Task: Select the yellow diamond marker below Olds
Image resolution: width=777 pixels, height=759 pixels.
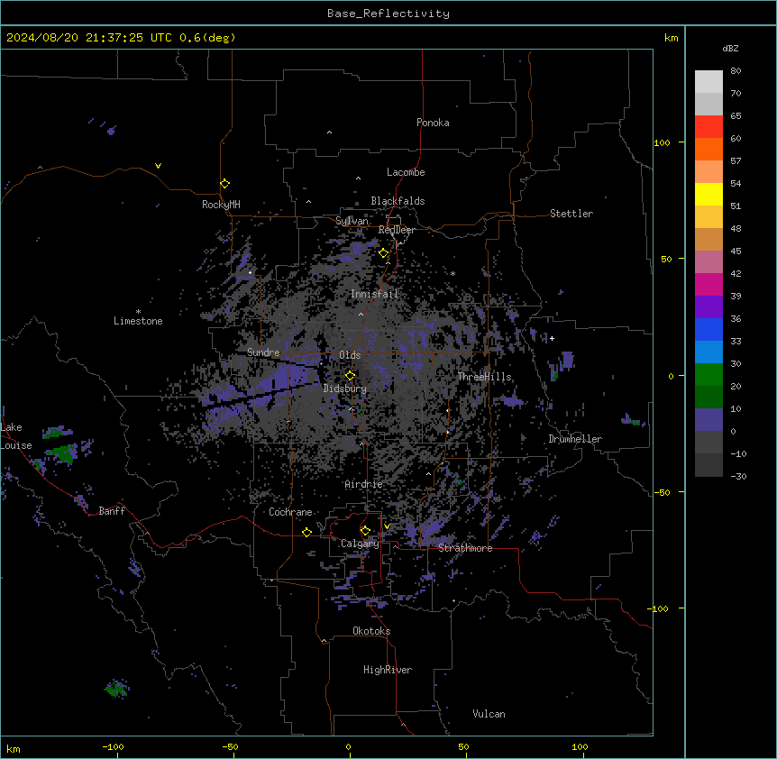Action: [350, 375]
